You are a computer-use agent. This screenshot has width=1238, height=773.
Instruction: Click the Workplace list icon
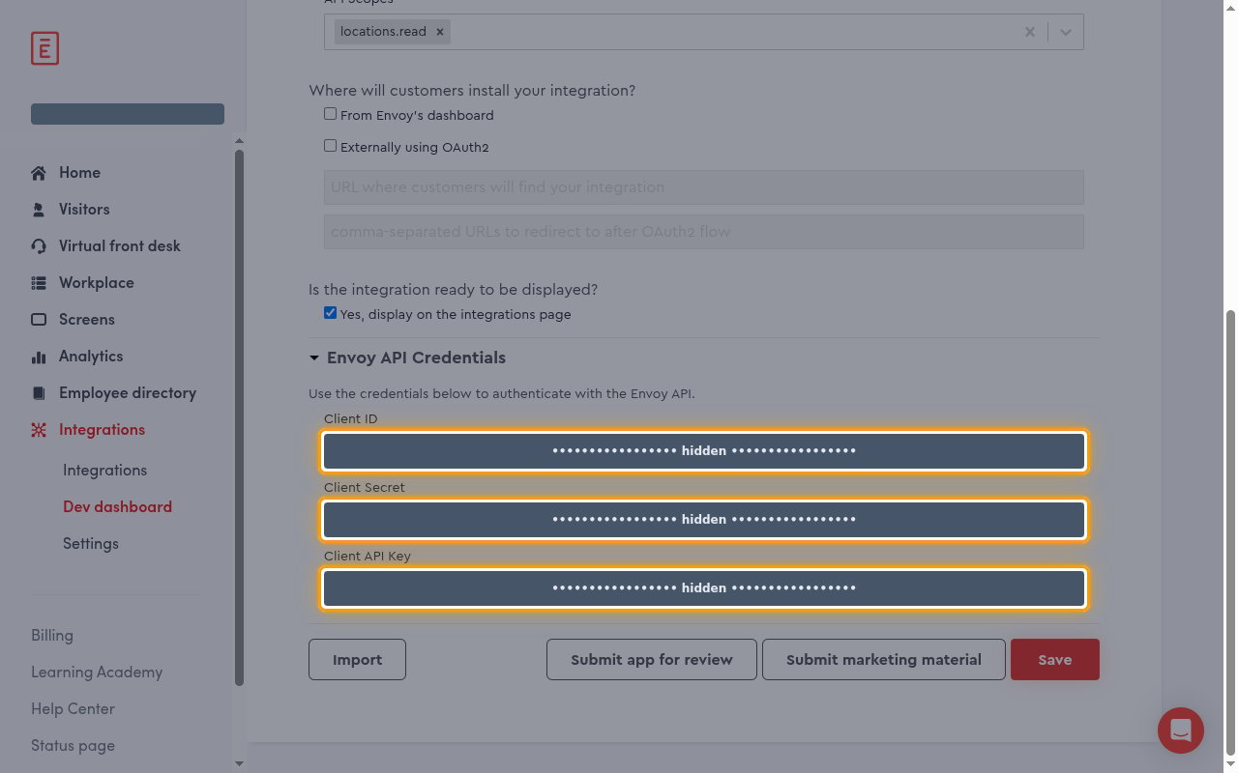coord(39,283)
